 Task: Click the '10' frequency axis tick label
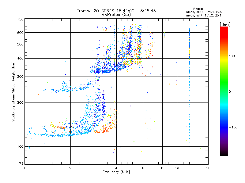pos(177,168)
